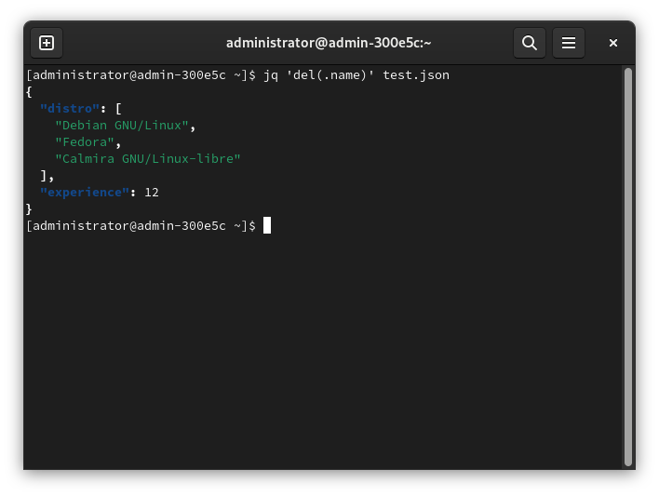Click the "Calmira GNU/Linux-libre" string
The image size is (659, 496).
point(148,158)
